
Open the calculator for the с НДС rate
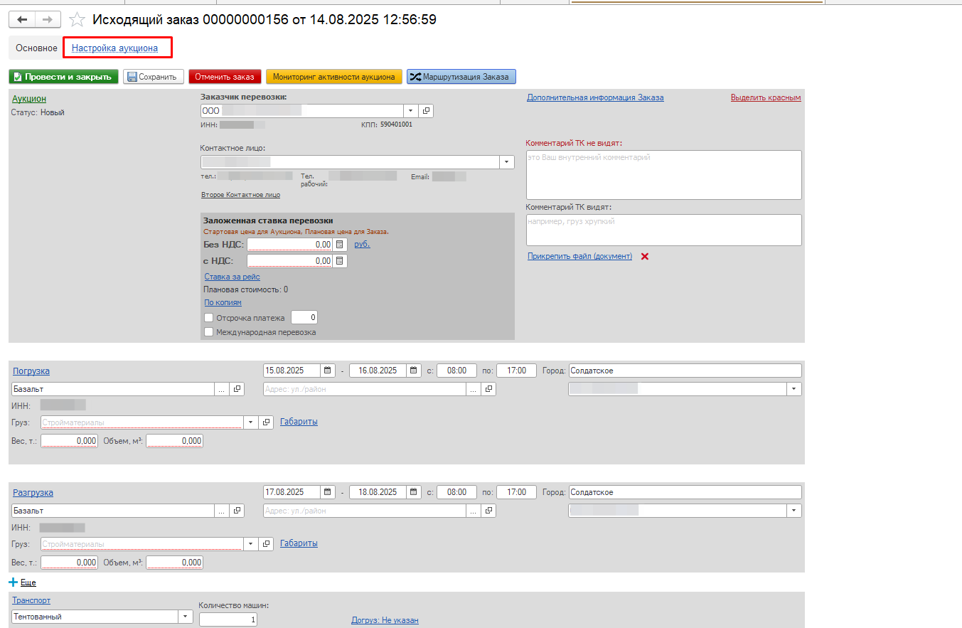coord(340,261)
